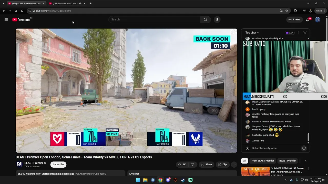The image size is (328, 184).
Task: Open Steam from taskbar
Action: coord(183,180)
